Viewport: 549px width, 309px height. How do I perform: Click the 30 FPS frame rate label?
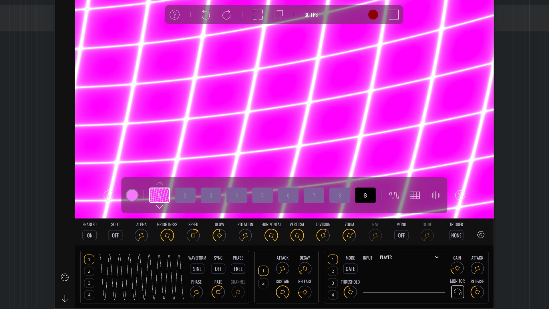tap(311, 15)
